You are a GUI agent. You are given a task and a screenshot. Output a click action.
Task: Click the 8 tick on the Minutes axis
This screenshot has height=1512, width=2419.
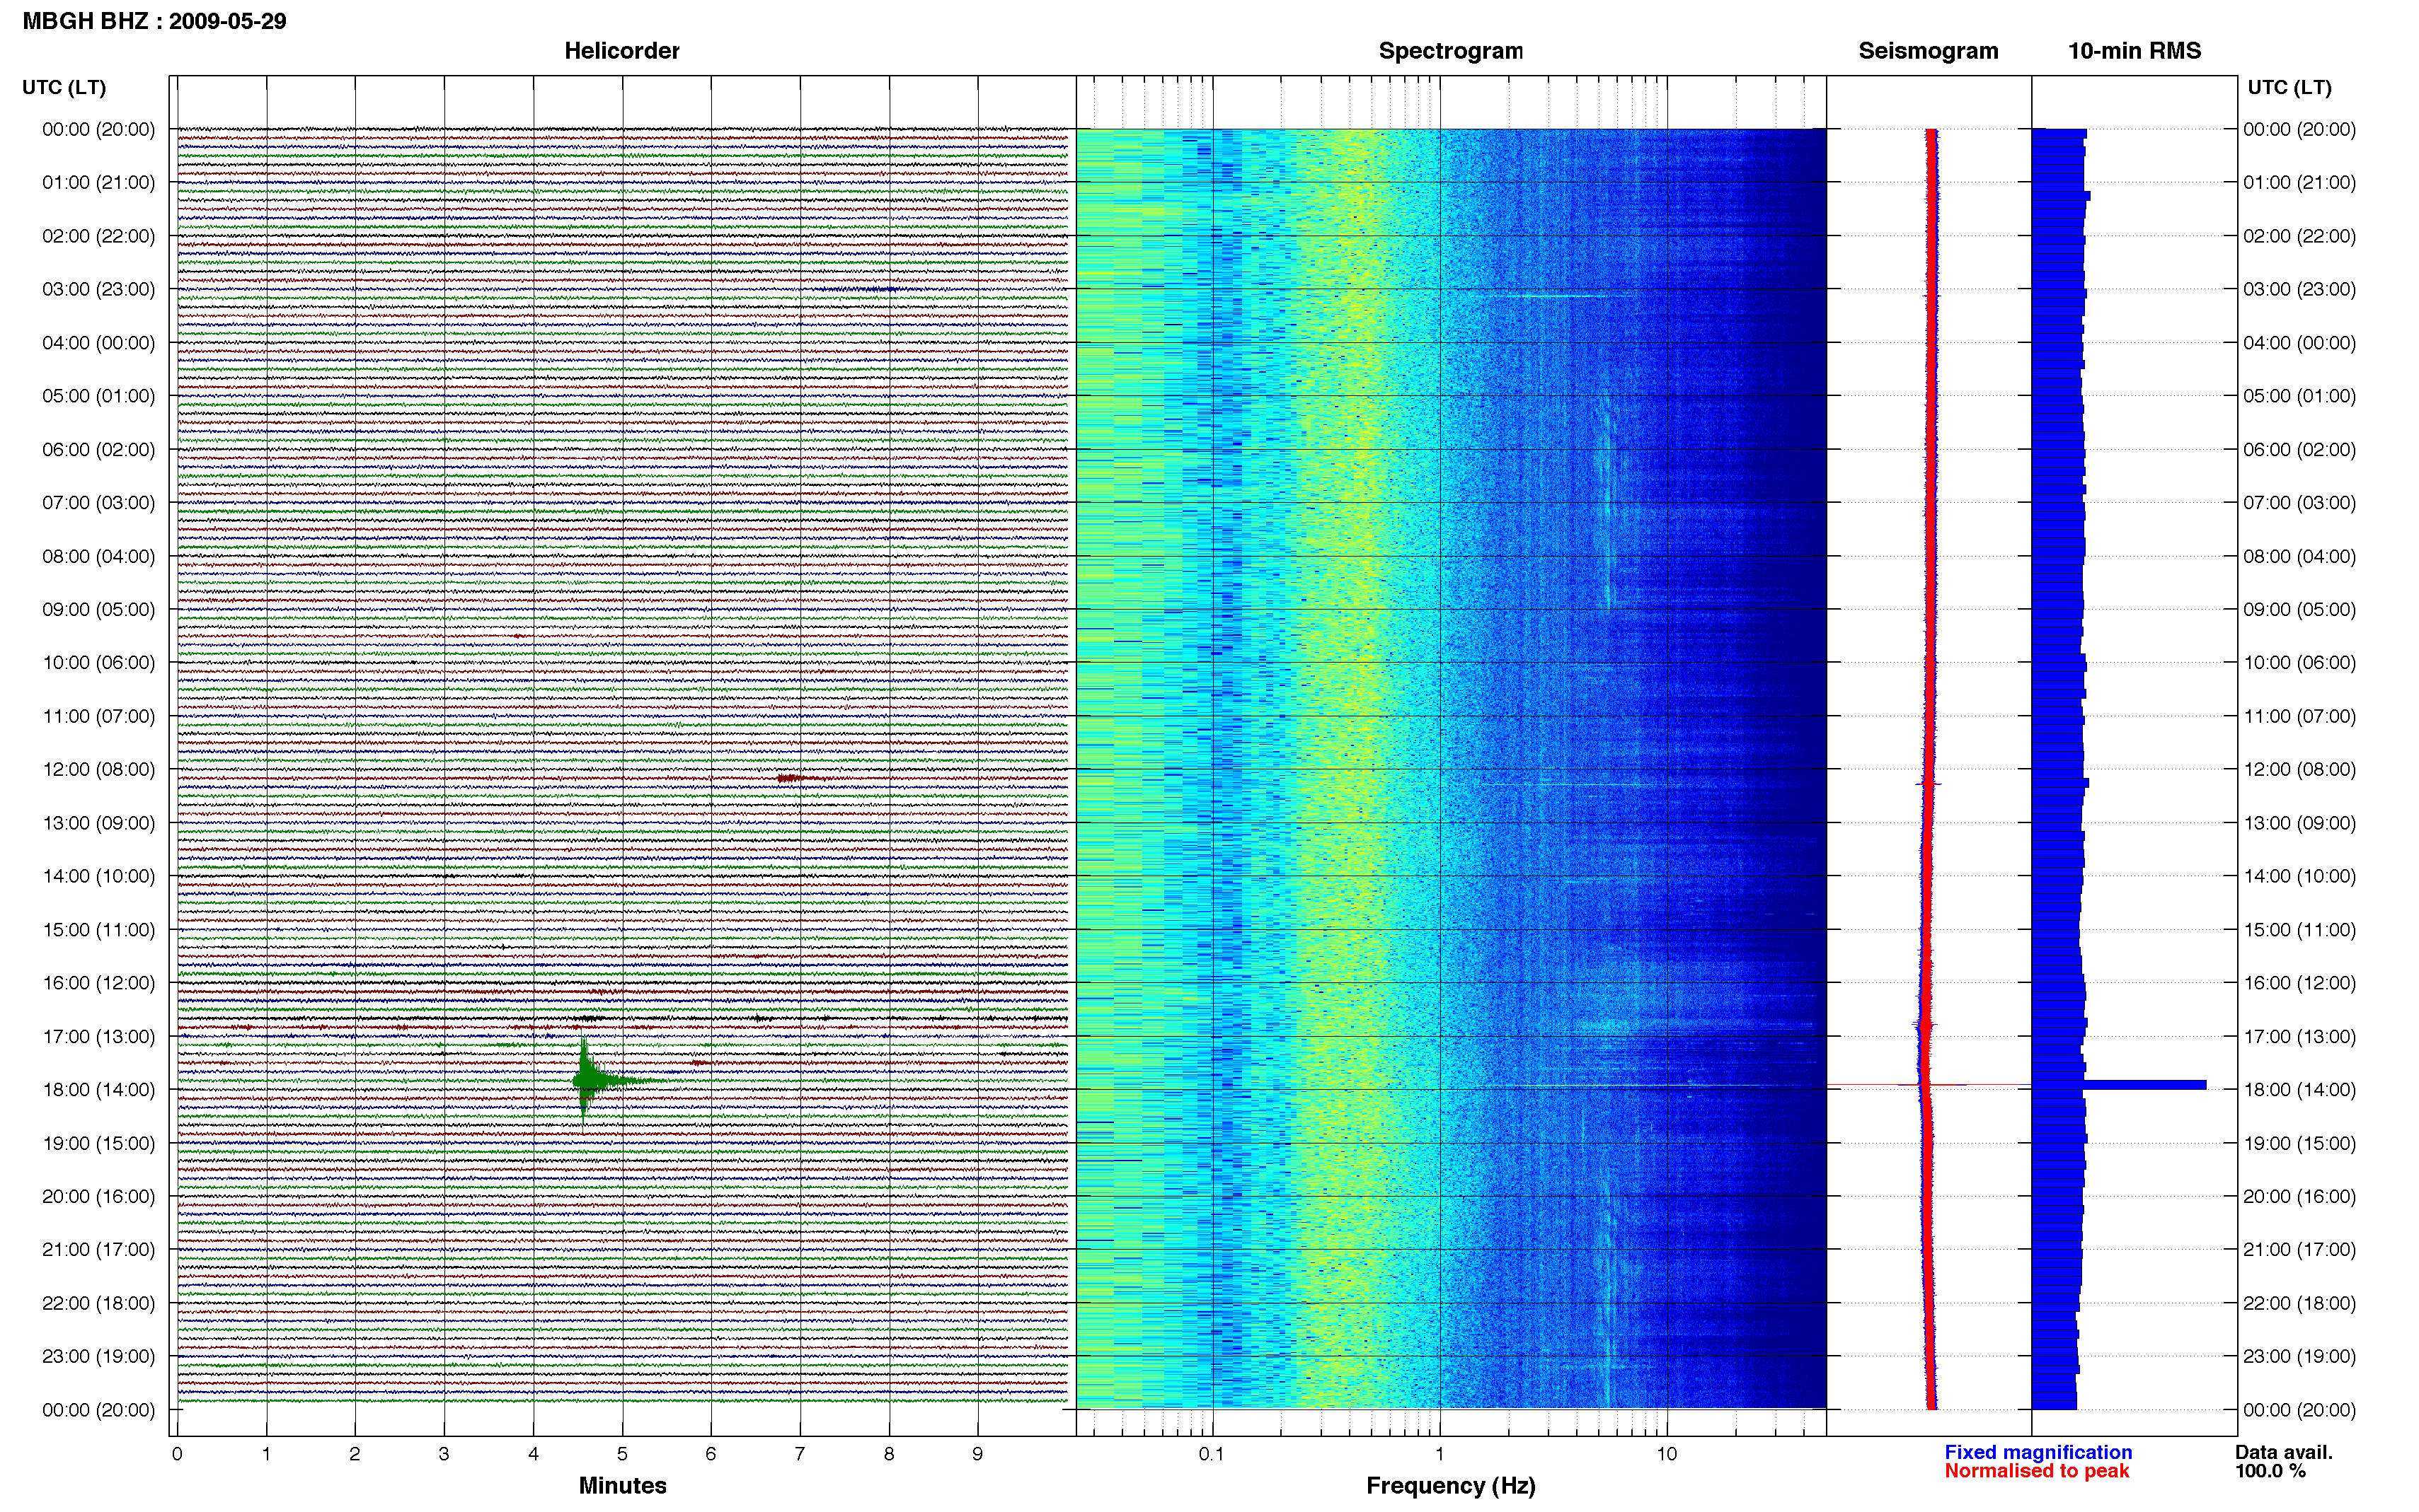[888, 1454]
